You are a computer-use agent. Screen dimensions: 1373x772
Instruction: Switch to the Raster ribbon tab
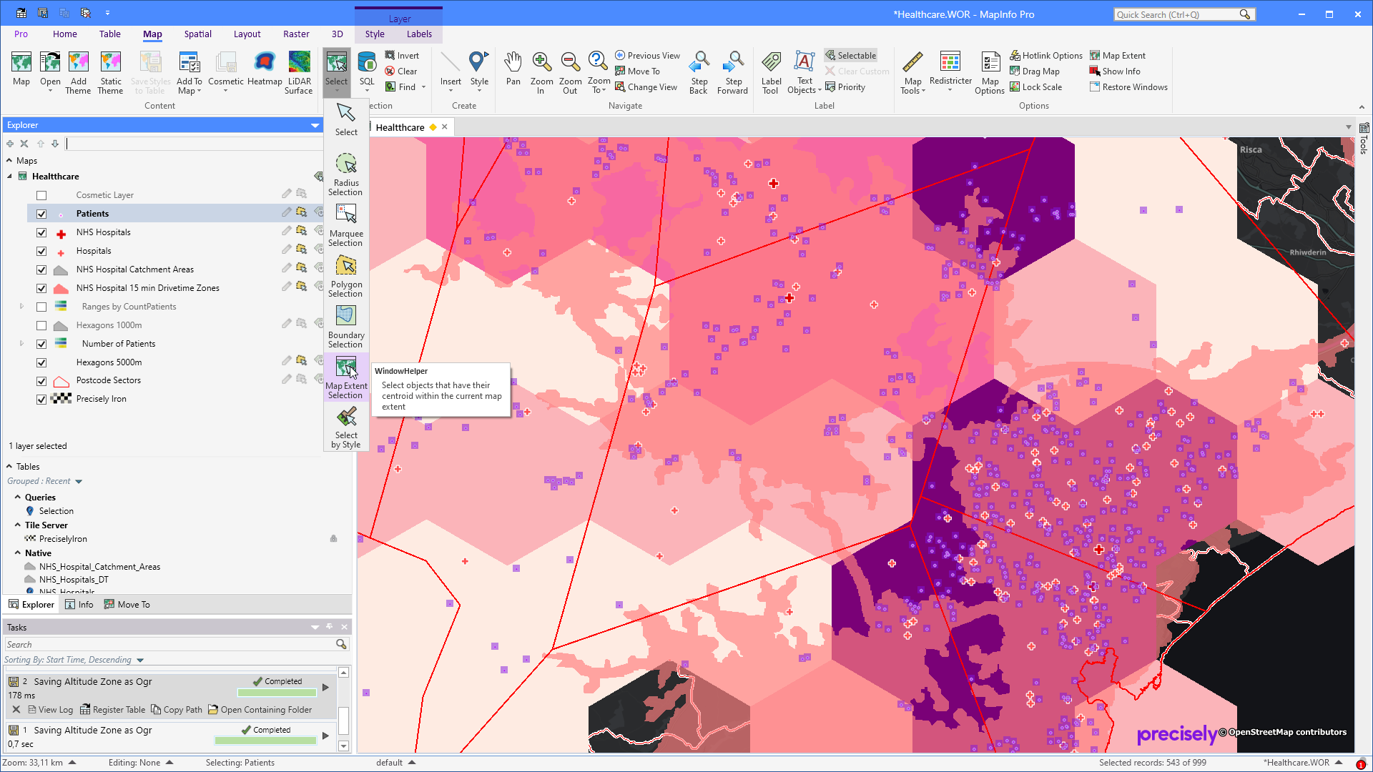click(296, 34)
